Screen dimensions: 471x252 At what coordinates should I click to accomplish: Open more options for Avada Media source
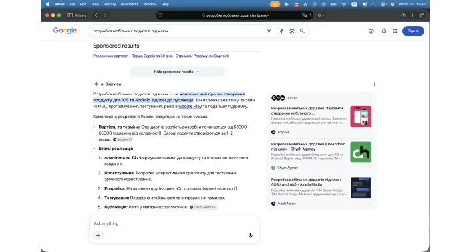369,204
